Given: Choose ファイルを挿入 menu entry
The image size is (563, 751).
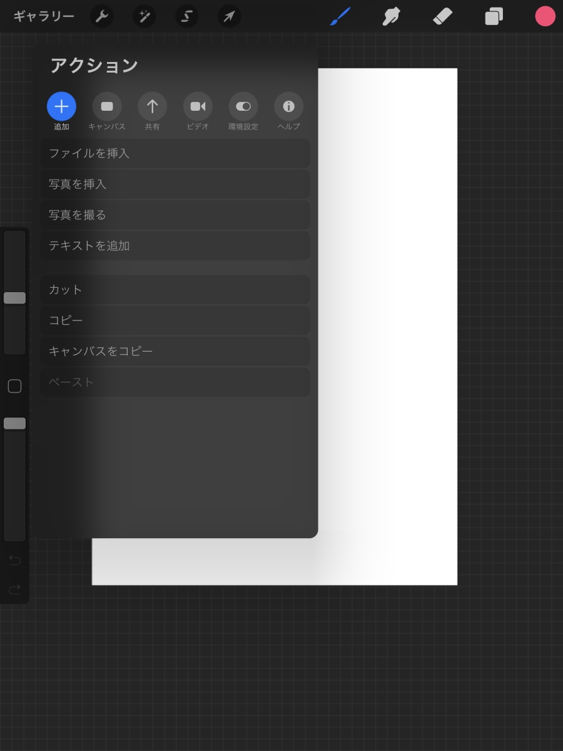Looking at the screenshot, I should coord(175,153).
